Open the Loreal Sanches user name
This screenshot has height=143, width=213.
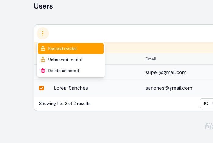coord(71,88)
